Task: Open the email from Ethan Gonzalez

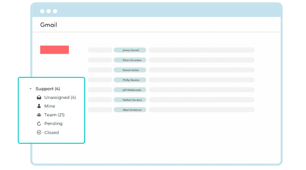Action: (130, 60)
